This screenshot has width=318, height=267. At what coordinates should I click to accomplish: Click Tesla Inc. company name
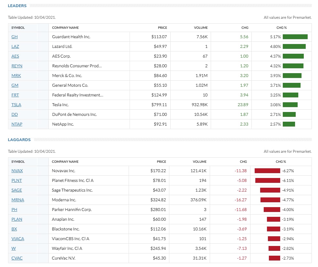(x=60, y=105)
